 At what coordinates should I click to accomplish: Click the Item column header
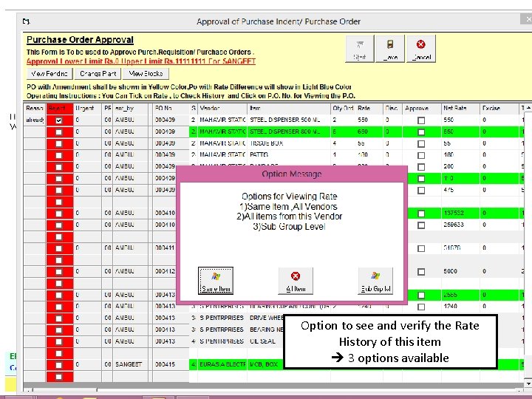click(289, 108)
